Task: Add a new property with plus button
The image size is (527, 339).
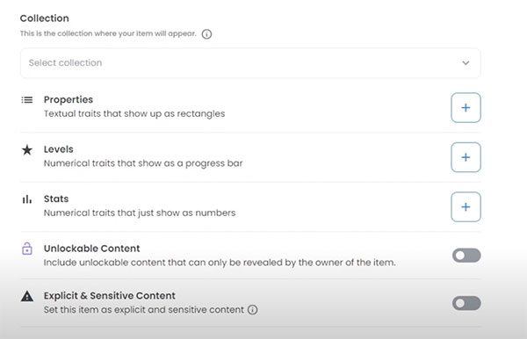Action: click(466, 107)
